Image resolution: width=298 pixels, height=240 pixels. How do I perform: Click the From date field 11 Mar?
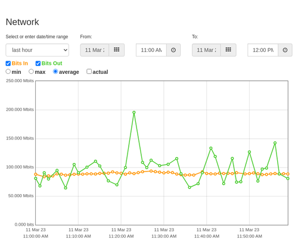[x=95, y=50]
